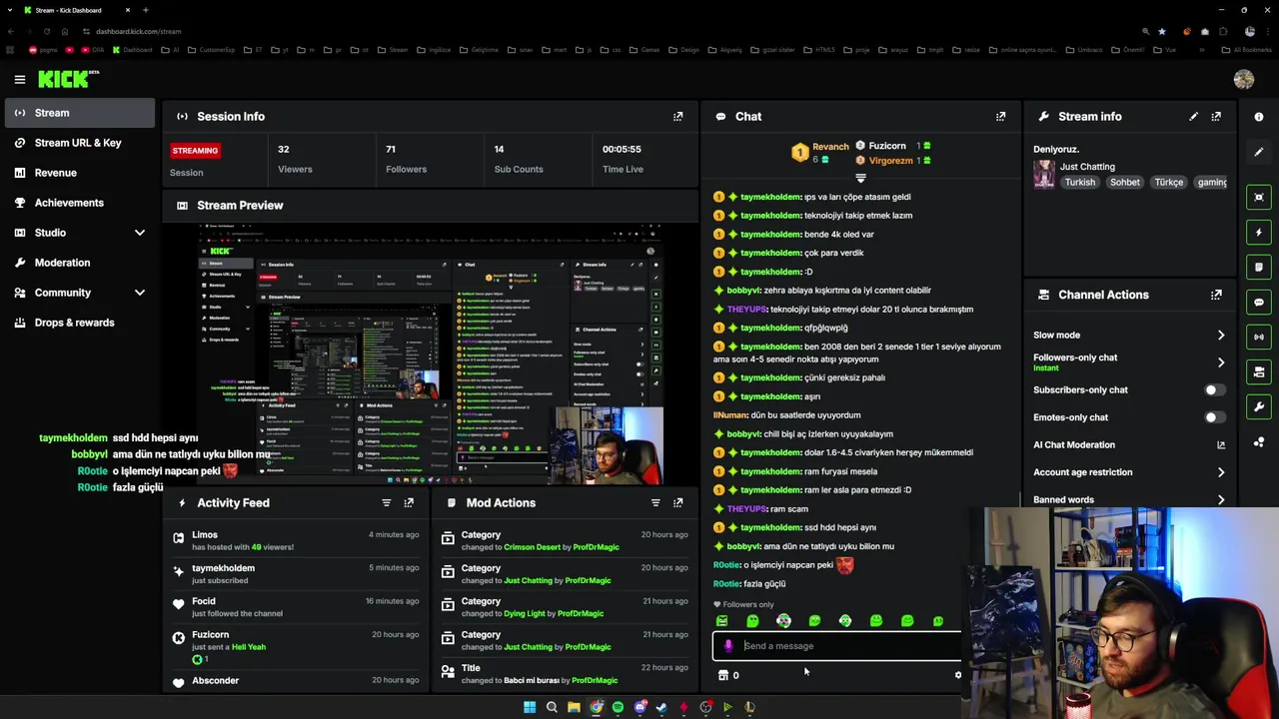Image resolution: width=1279 pixels, height=719 pixels.
Task: Go to Stream in sidebar
Action: 78,113
